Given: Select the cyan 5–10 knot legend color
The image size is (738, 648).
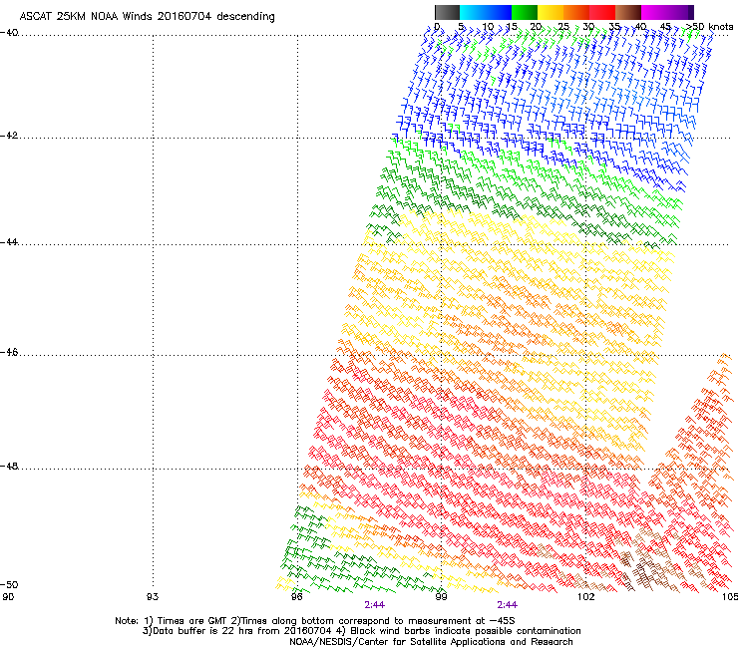Looking at the screenshot, I should pos(473,12).
